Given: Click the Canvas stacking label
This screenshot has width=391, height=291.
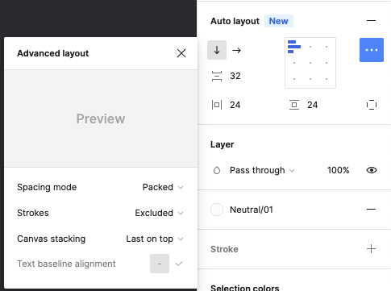Looking at the screenshot, I should [x=52, y=239].
